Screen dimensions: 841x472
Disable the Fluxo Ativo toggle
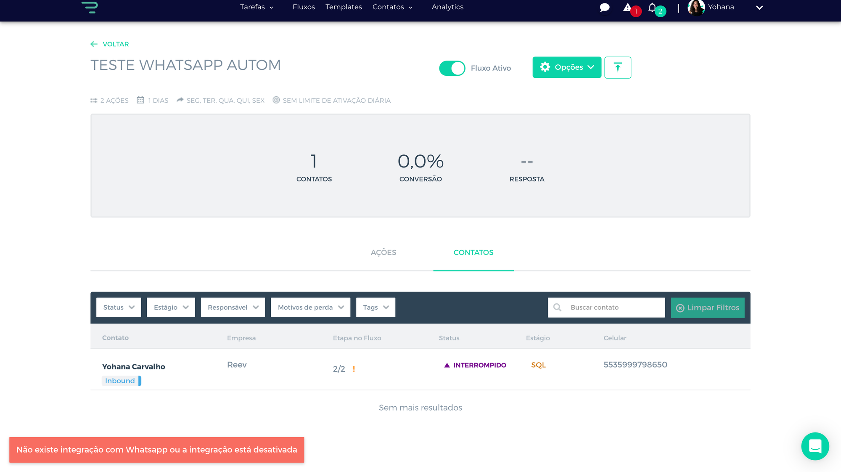coord(452,68)
